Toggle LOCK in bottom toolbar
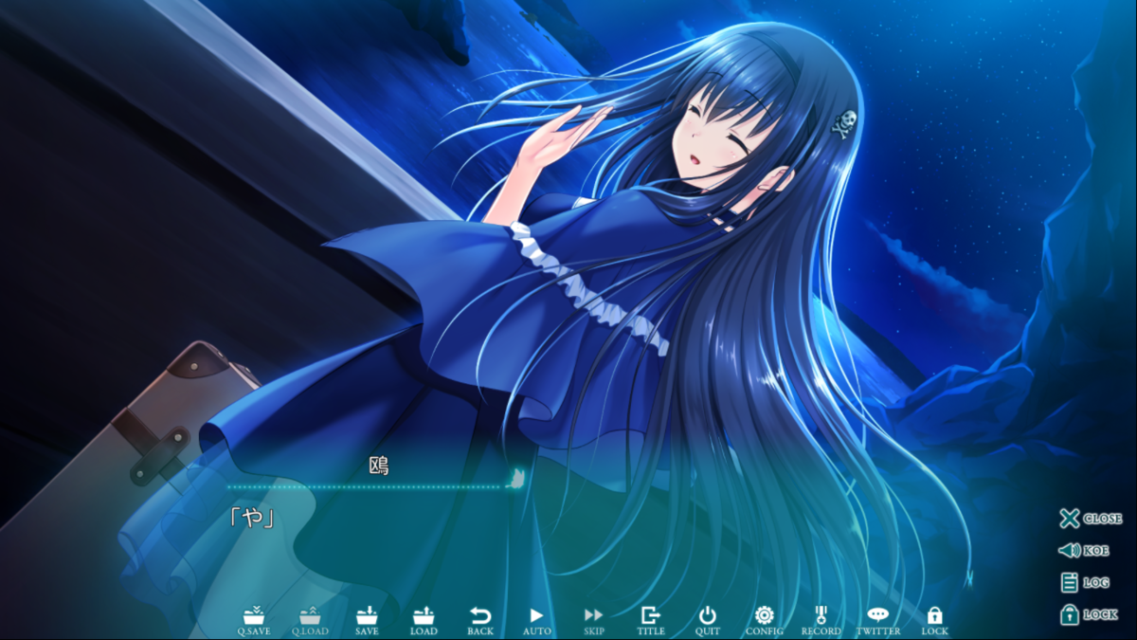 [934, 621]
